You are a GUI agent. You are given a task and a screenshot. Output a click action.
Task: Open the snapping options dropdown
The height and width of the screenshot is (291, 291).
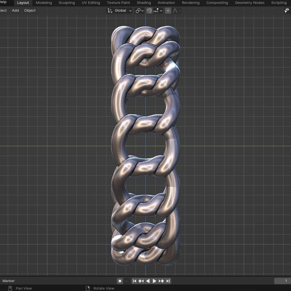tap(158, 11)
